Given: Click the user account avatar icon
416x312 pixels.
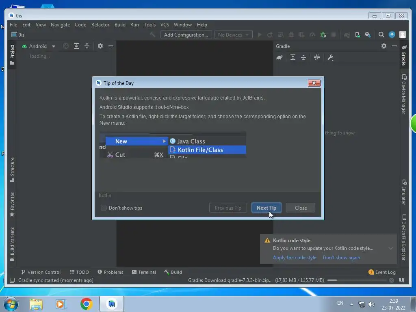Looking at the screenshot, I should tap(403, 35).
